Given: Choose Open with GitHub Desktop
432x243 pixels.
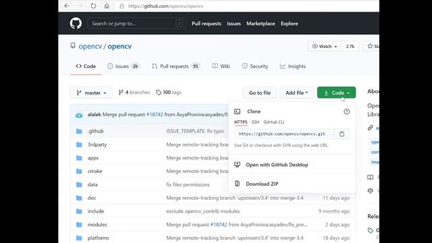Looking at the screenshot, I should pos(277,165).
